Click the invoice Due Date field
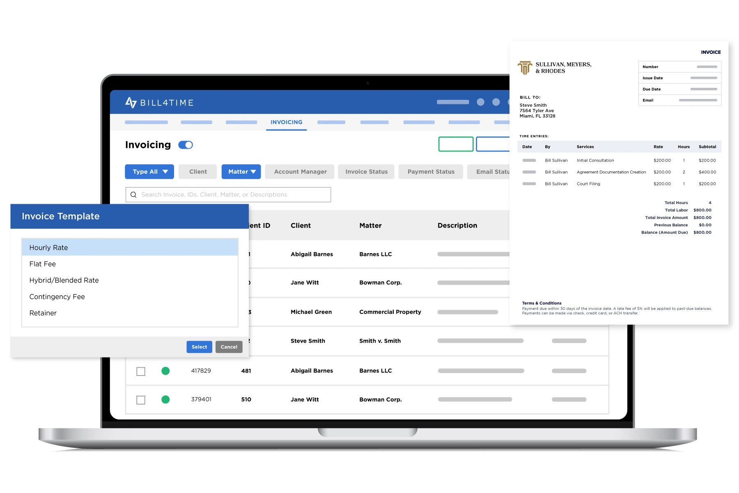Screen dimensions: 739x493 coord(680,89)
